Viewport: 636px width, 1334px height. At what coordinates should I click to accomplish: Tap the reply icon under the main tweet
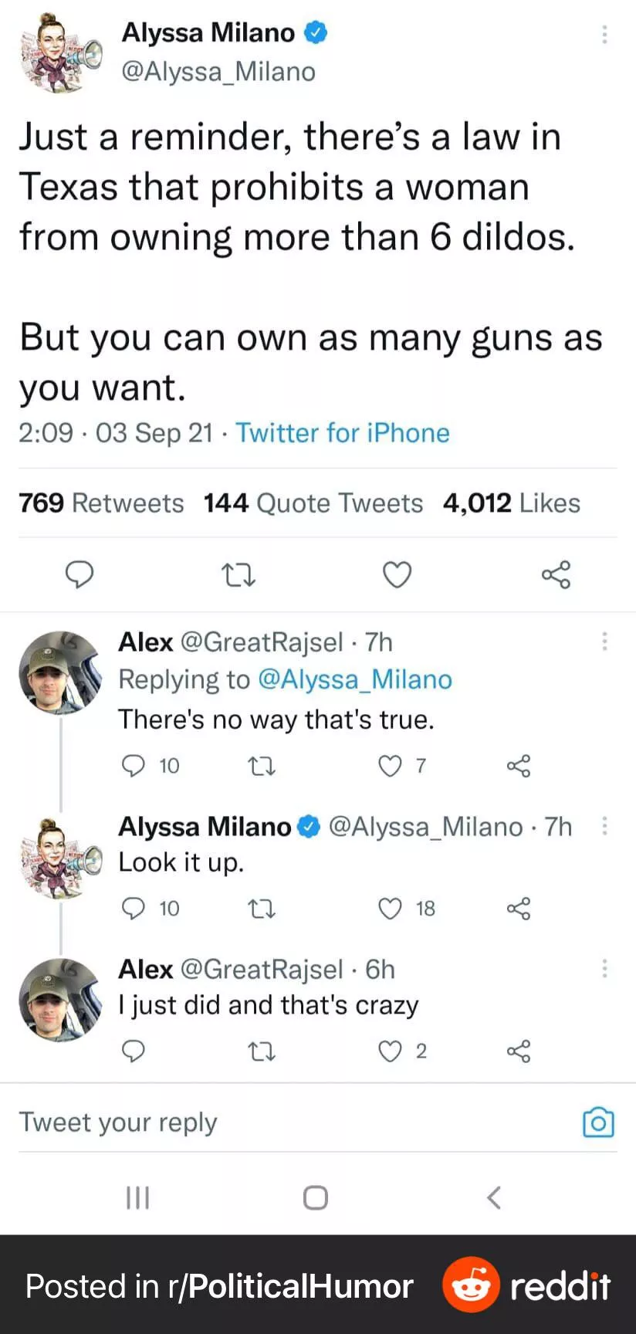pyautogui.click(x=79, y=574)
